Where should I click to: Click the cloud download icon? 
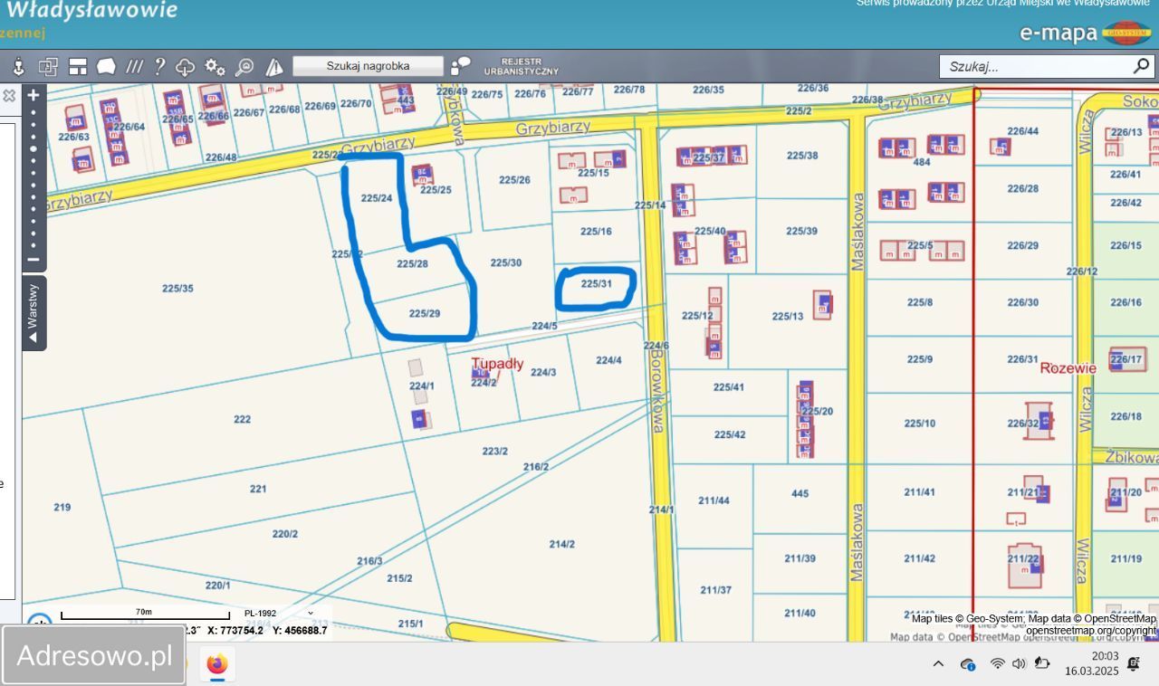click(x=186, y=67)
